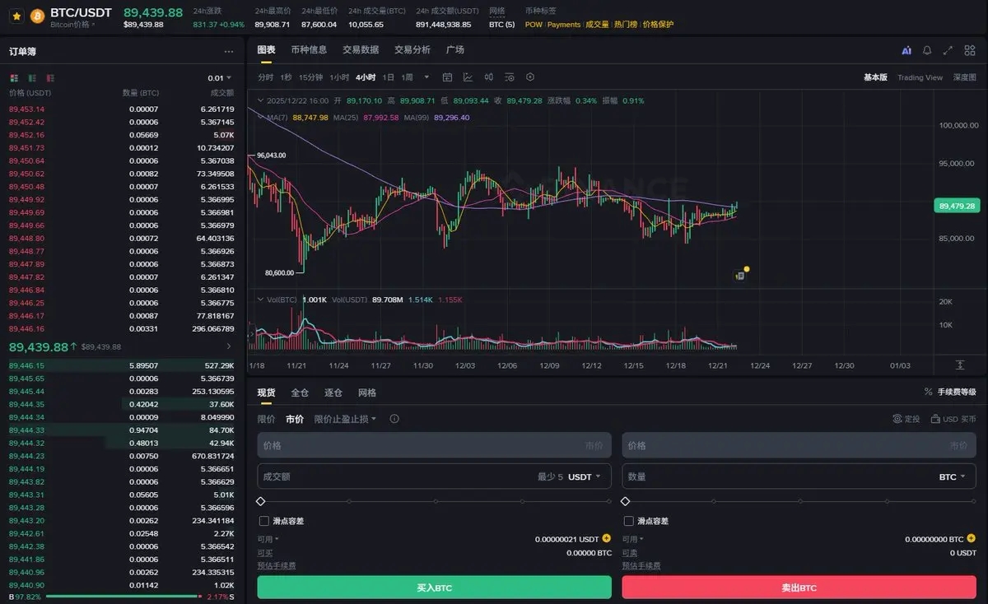Select the 1小时 interval

pyautogui.click(x=339, y=77)
